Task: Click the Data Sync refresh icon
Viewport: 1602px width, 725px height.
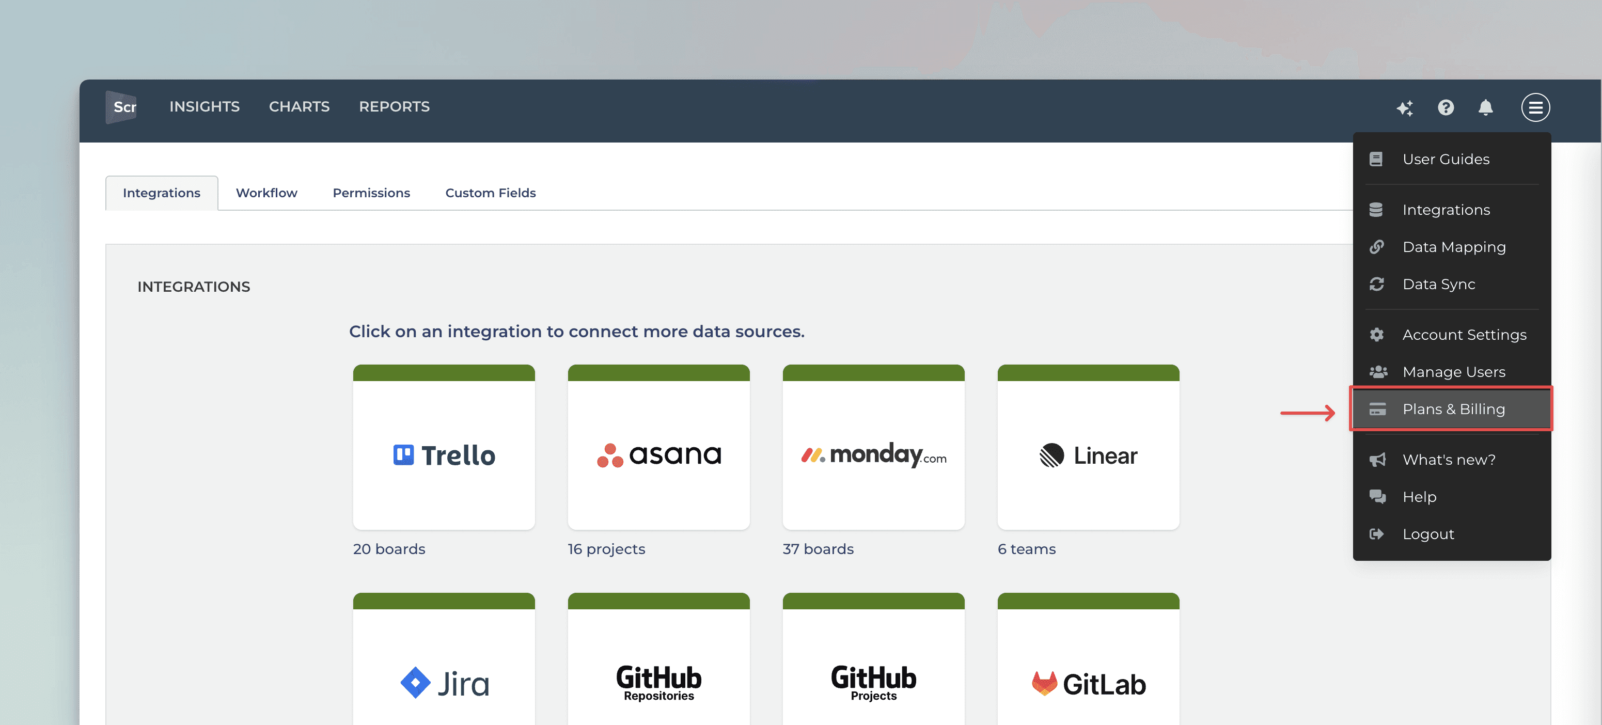Action: point(1376,284)
